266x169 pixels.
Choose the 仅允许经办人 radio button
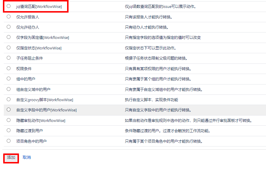(8, 27)
